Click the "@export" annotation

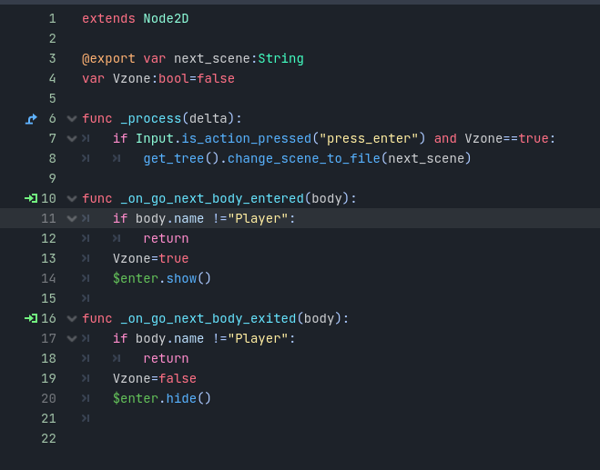108,59
